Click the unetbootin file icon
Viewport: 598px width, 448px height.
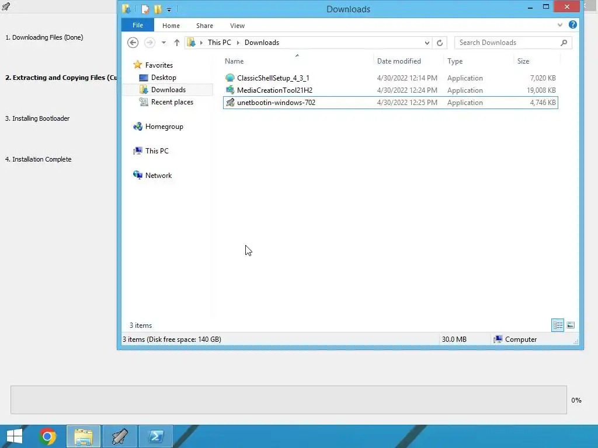point(230,102)
